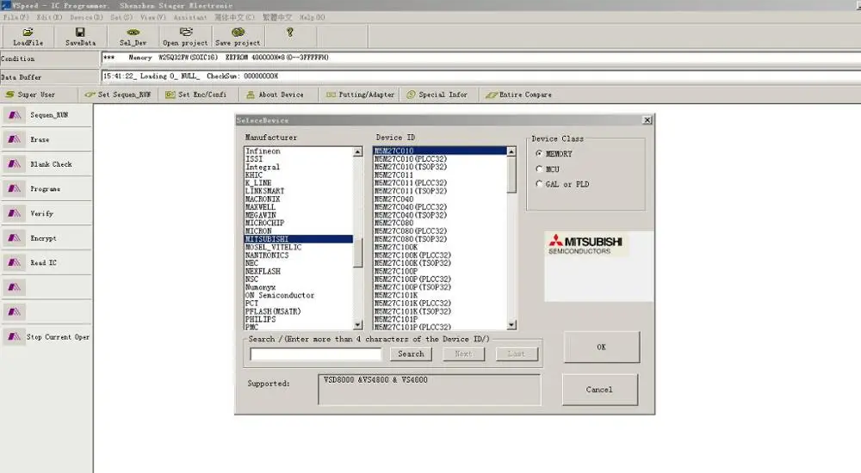Run Sequen_RUN in the left sidebar
This screenshot has height=473, width=861.
pos(46,115)
